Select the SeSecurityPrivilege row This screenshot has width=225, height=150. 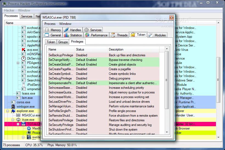tap(104, 125)
